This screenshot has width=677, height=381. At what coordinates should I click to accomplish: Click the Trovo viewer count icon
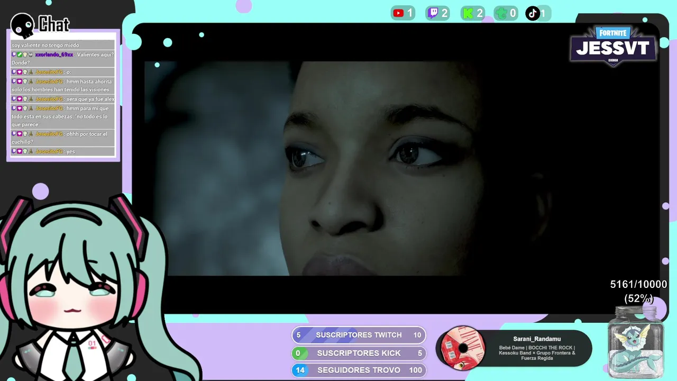tap(501, 13)
